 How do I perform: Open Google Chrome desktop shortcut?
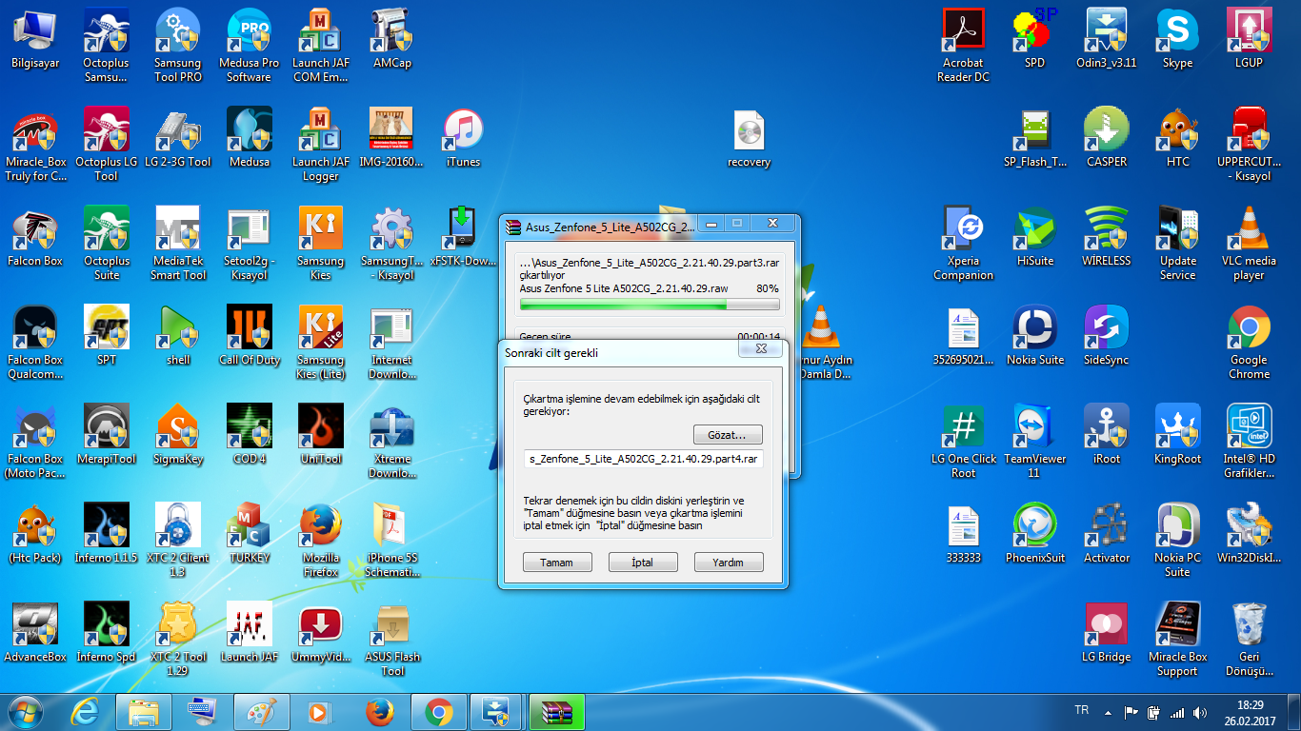point(1250,344)
